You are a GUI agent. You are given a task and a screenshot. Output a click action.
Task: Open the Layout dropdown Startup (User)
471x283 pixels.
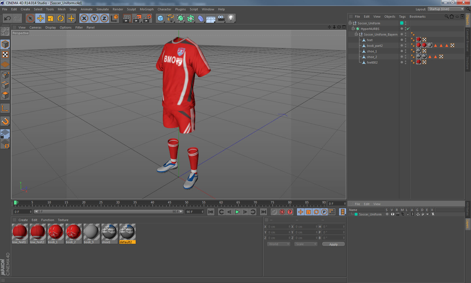tap(446, 9)
